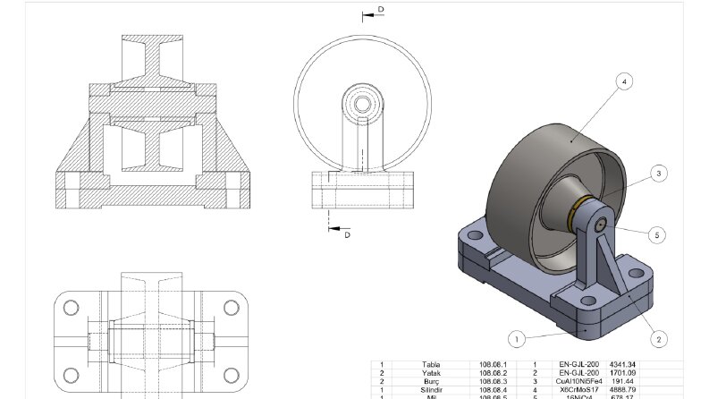Click item number 4 in the Silindir row

tap(535, 390)
